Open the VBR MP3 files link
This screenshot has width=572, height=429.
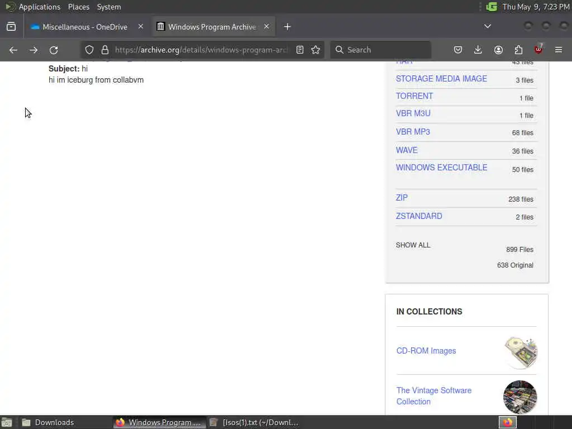[x=413, y=132]
